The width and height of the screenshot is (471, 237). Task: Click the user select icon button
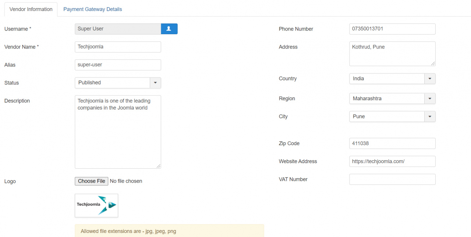coord(169,29)
